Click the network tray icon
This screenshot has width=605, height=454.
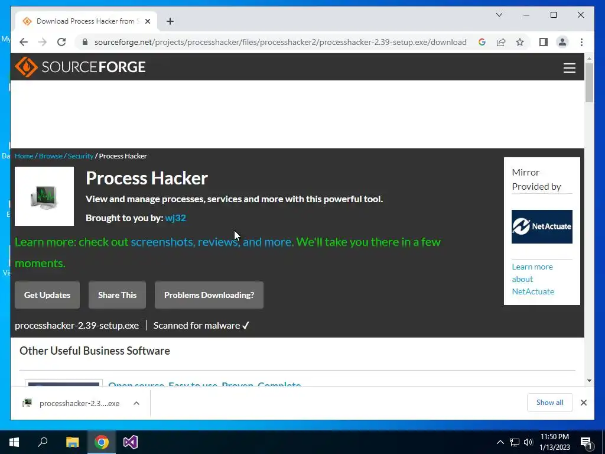(x=515, y=442)
